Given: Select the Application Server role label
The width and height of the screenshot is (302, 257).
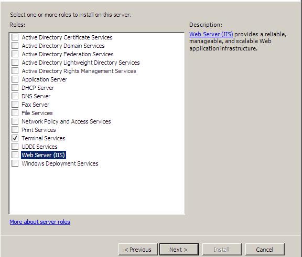Looking at the screenshot, I should [45, 79].
